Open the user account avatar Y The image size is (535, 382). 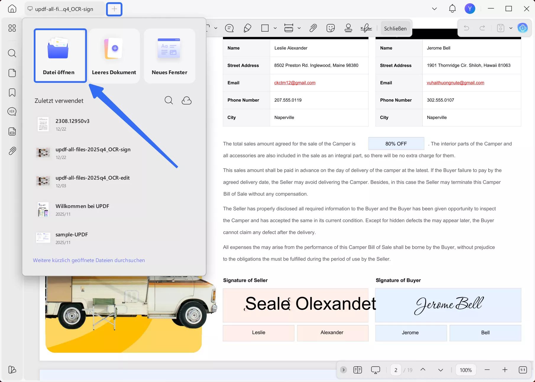pos(470,9)
